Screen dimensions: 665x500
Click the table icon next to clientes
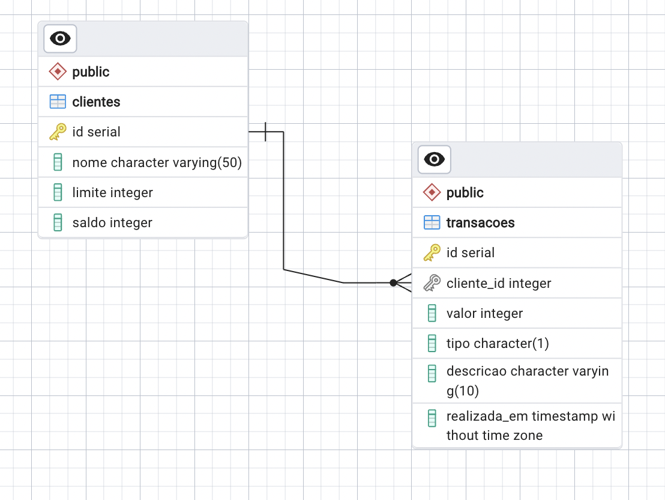(x=58, y=102)
